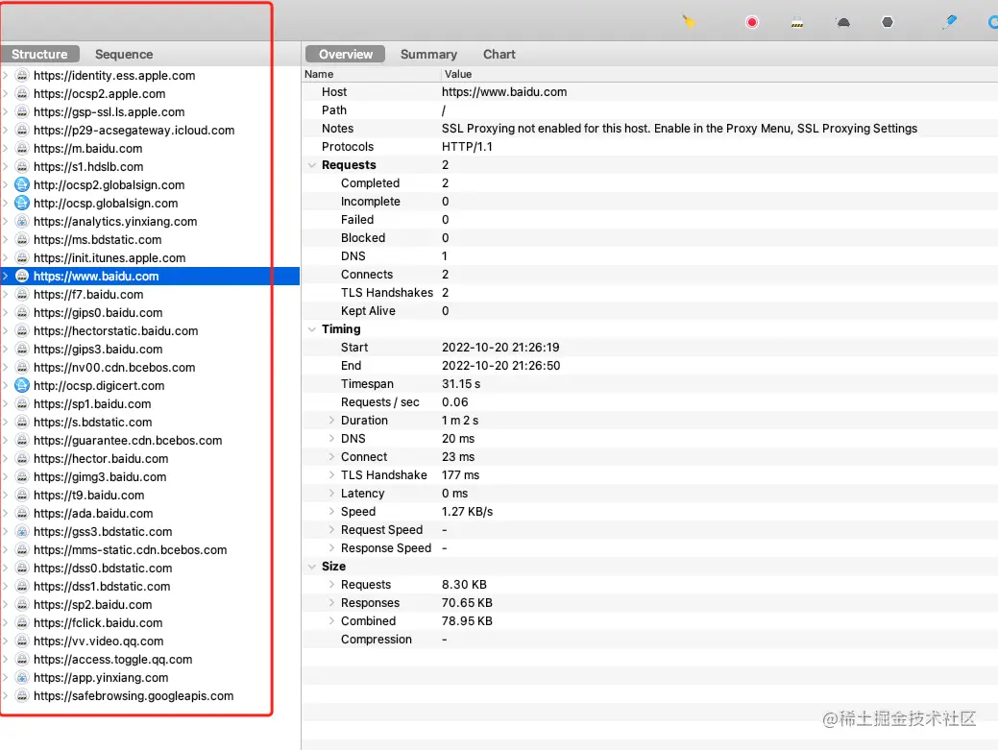Select https://hectorstatic.baidu.com host row

pos(150,330)
